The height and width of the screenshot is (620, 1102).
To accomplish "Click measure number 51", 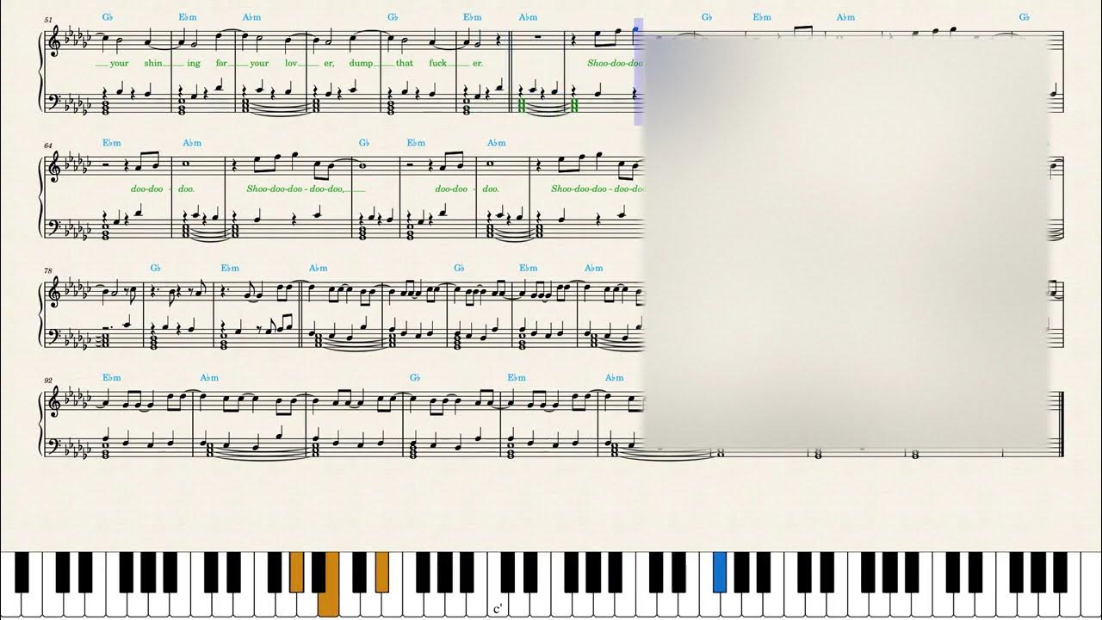I will click(x=48, y=19).
